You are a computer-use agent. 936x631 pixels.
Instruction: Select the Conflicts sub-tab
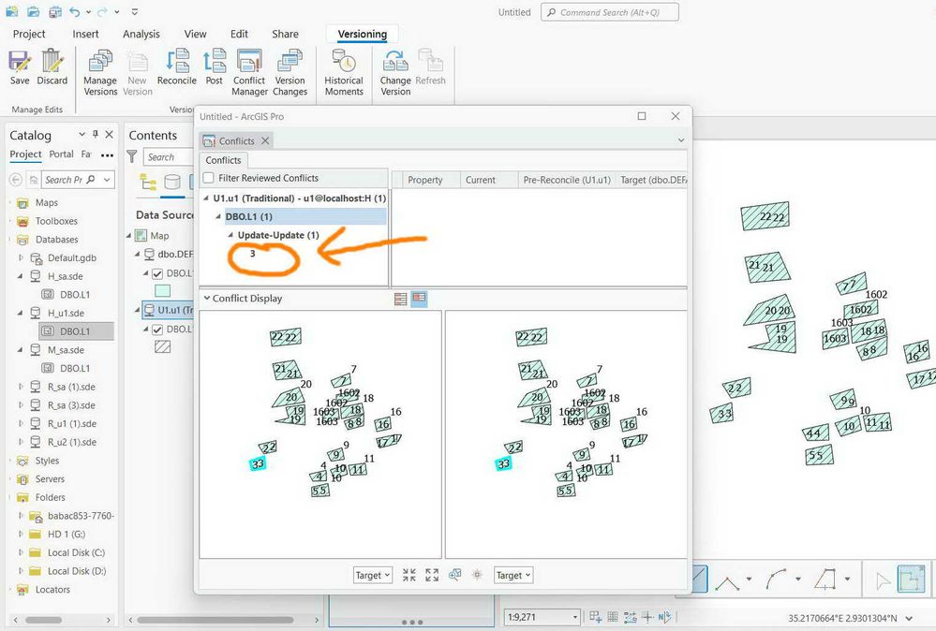pyautogui.click(x=223, y=160)
